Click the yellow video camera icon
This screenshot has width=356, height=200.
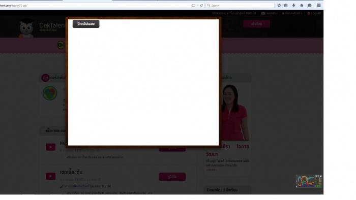(x=61, y=45)
